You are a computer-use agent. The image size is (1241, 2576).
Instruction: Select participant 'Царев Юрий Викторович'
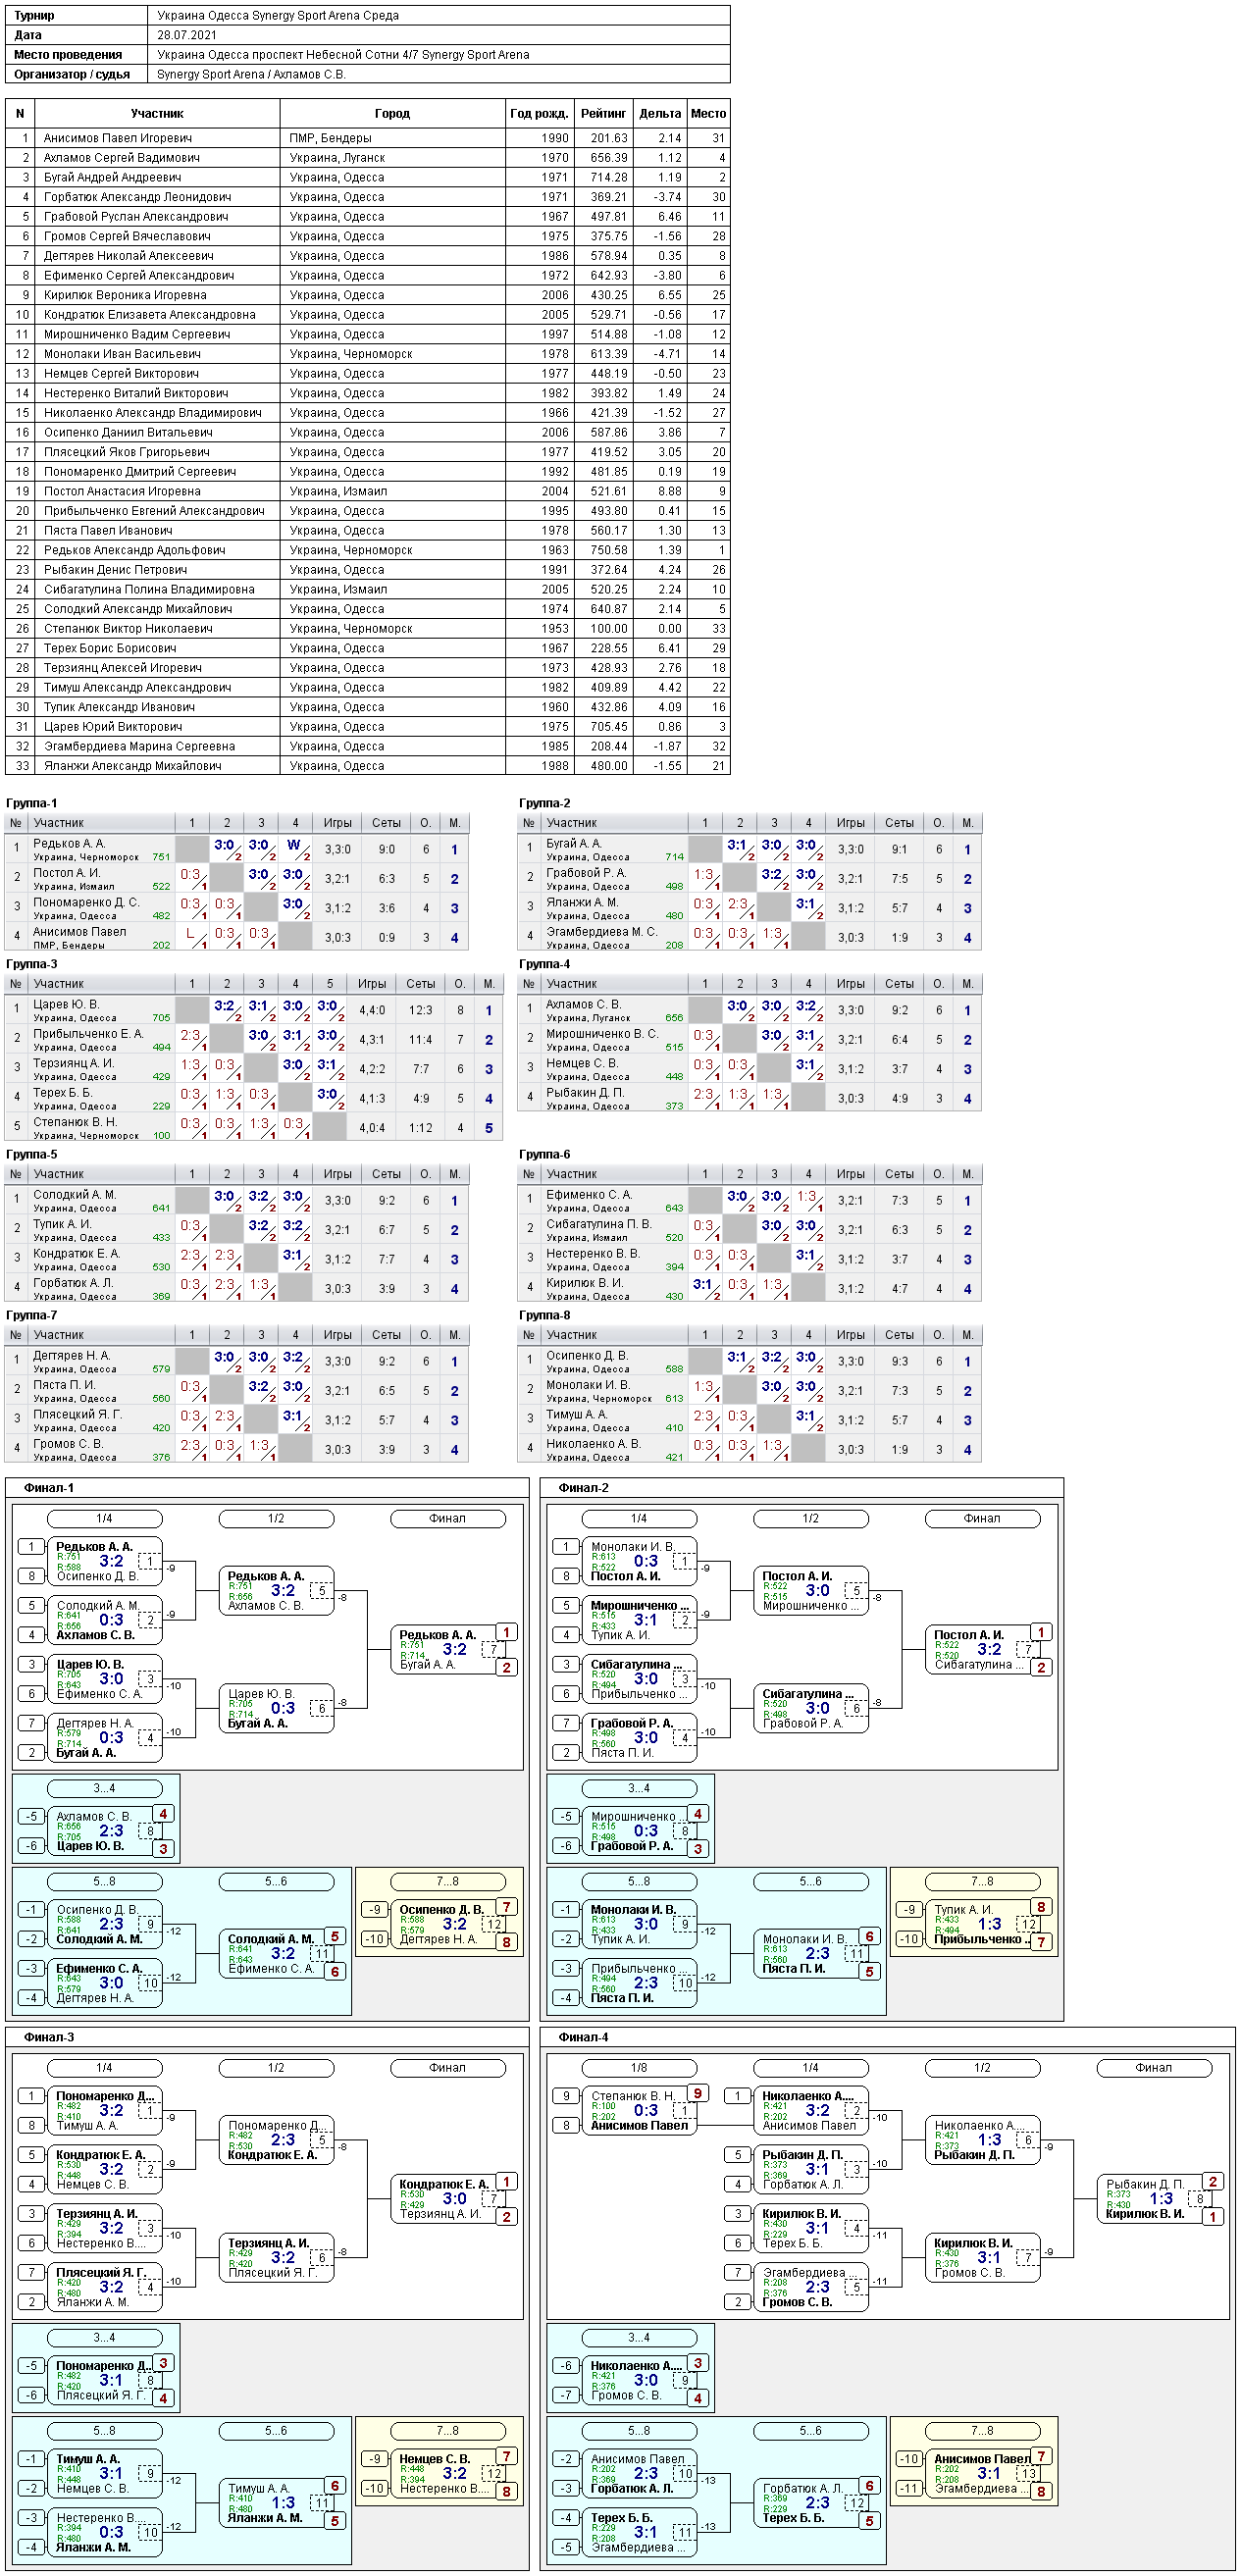pos(113,727)
